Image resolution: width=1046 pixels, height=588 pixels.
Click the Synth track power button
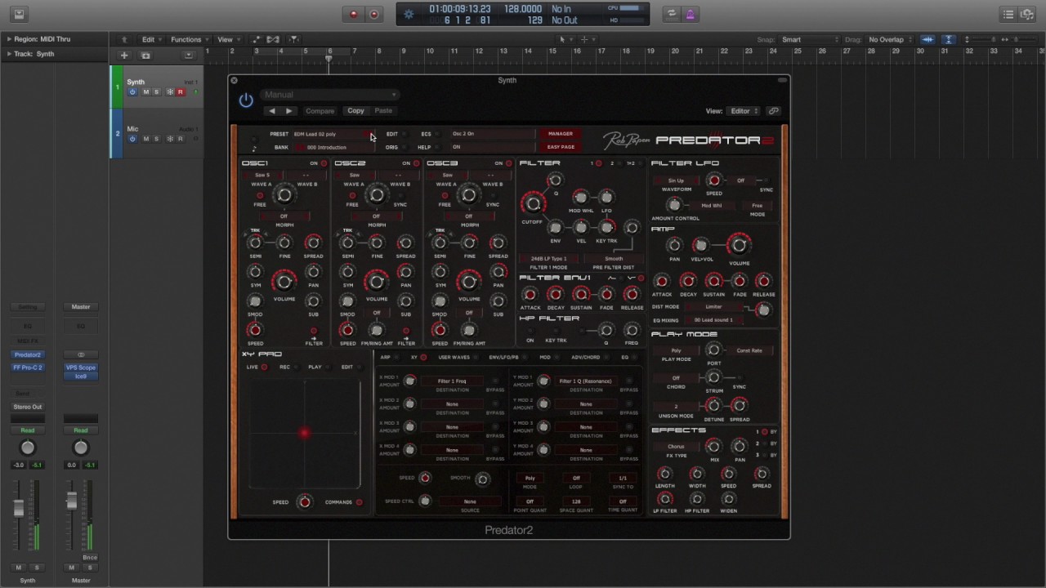132,92
